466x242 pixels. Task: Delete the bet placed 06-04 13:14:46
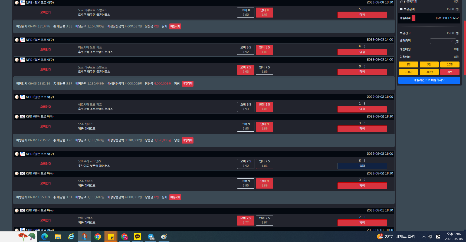tap(175, 26)
